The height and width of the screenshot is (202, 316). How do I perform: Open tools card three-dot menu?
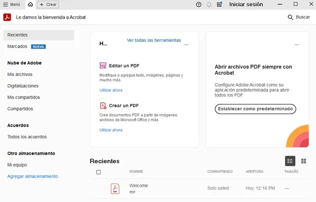187,45
